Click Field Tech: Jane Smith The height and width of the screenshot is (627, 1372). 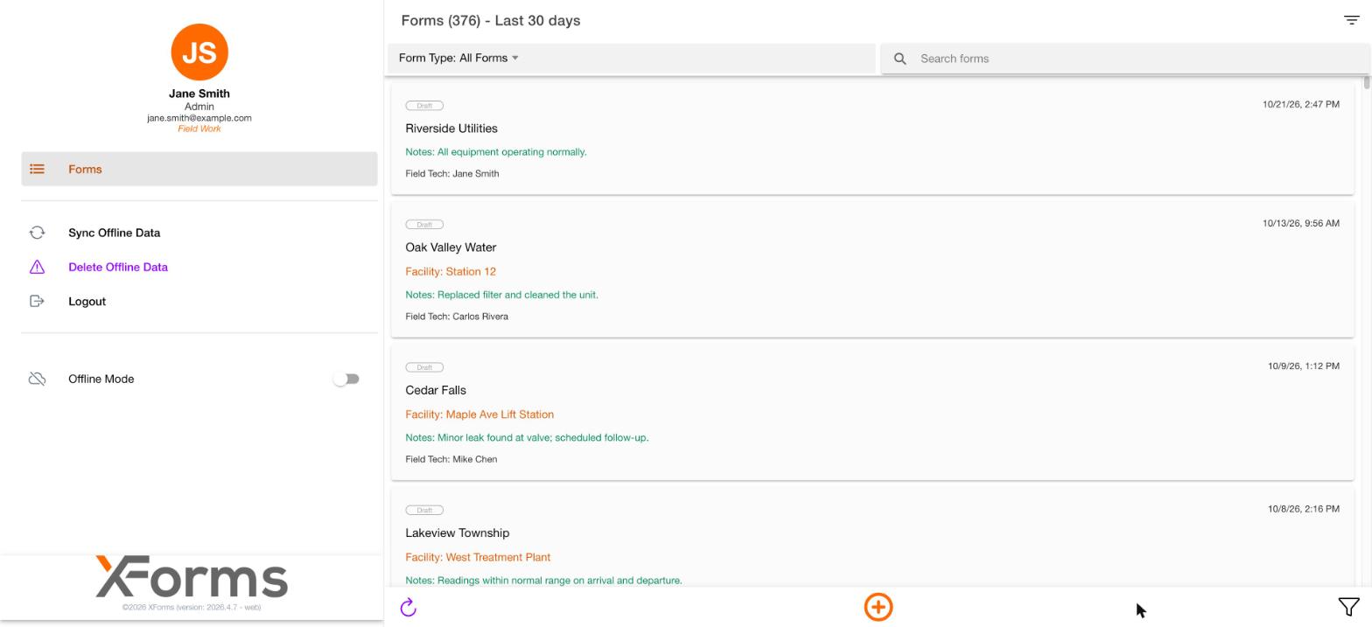click(x=452, y=174)
